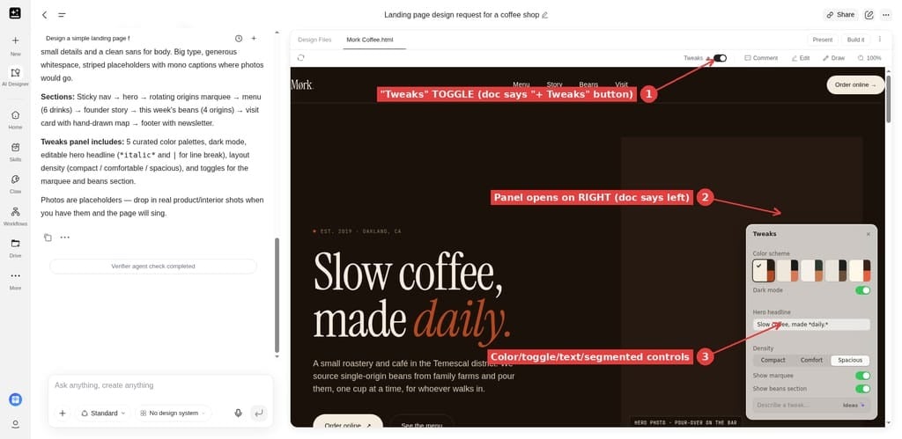
Task: Select Compact density
Action: [x=773, y=361]
